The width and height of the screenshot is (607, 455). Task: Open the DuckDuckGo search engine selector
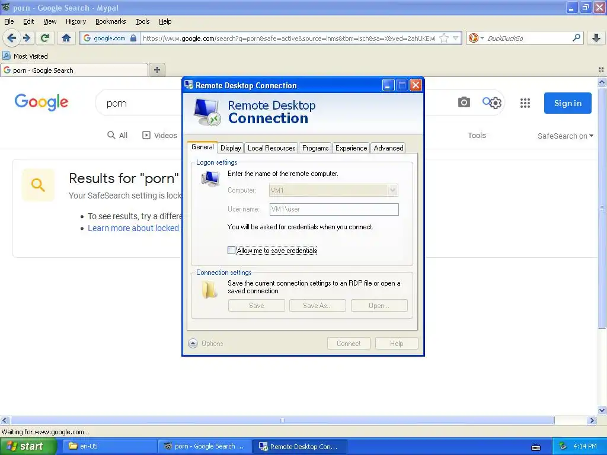(476, 38)
